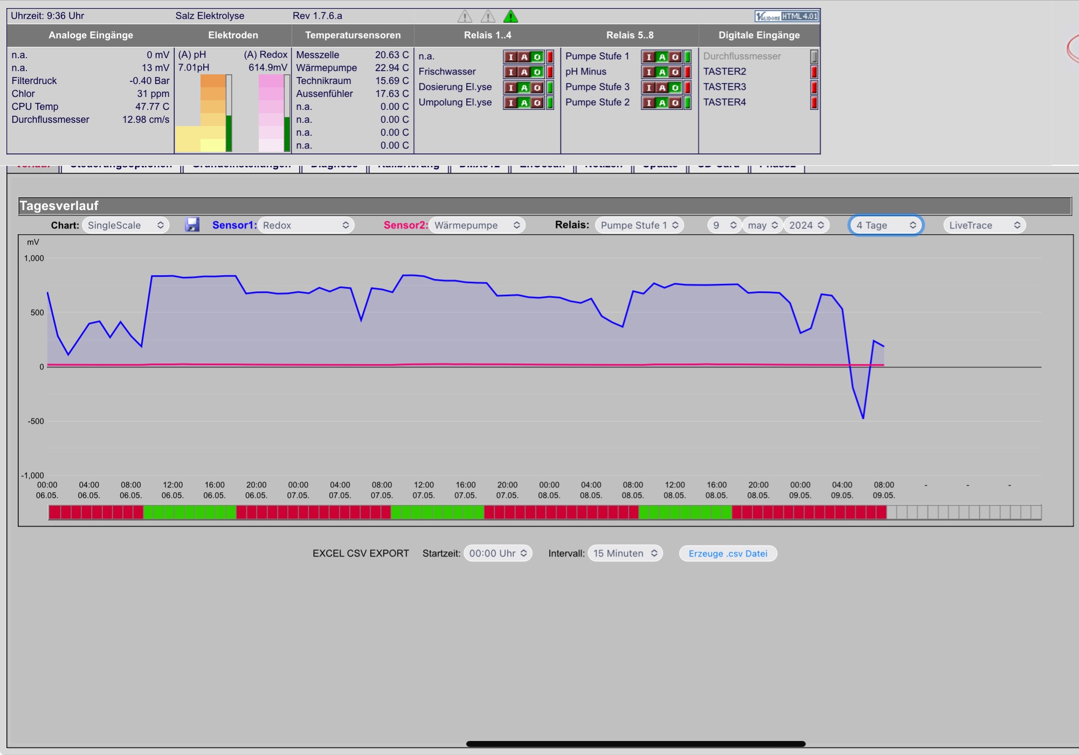This screenshot has height=755, width=1079.
Task: Open the Sensor1 Redox dropdown
Action: point(306,225)
